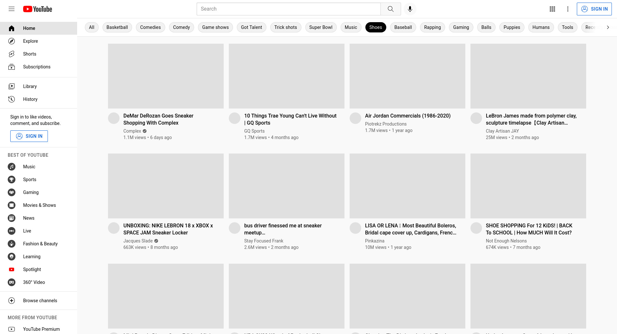Select the All filter chip
Viewport: 617px width, 334px height.
point(92,27)
